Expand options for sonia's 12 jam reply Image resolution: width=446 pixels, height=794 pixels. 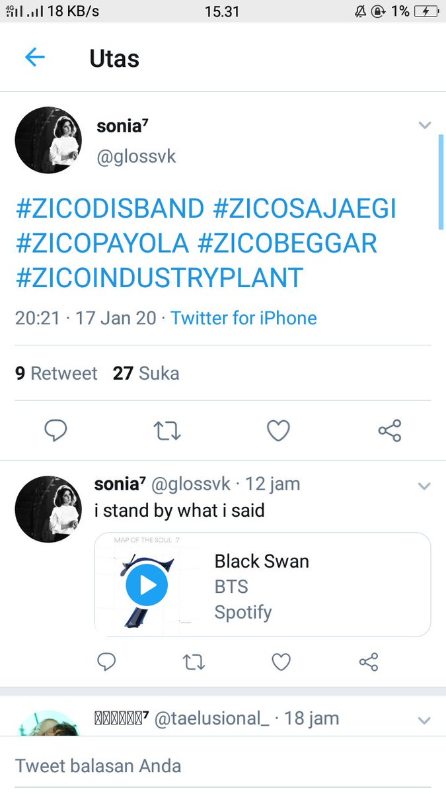point(424,486)
